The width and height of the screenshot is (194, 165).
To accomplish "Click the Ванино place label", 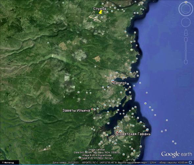I will (120, 83).
